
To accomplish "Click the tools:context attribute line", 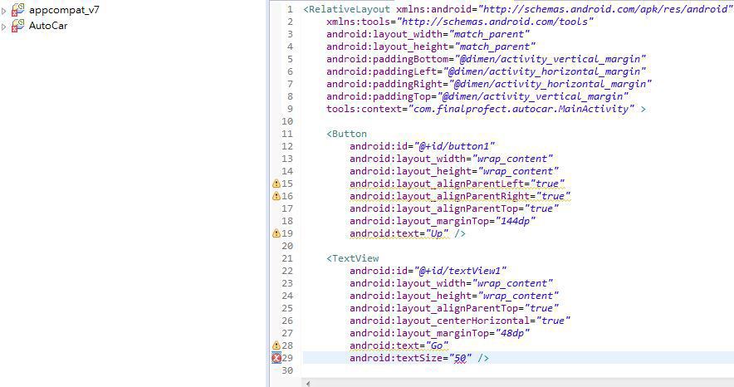I will (486, 109).
